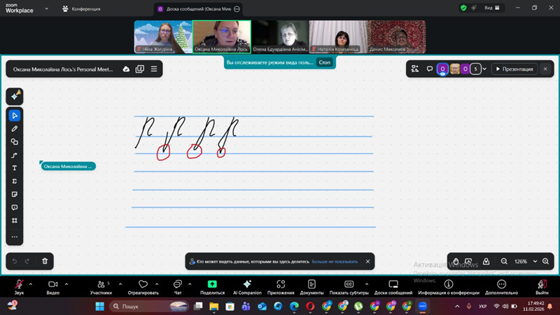The width and height of the screenshot is (560, 315).
Task: Click the Стоп button to stop following
Action: [x=324, y=62]
